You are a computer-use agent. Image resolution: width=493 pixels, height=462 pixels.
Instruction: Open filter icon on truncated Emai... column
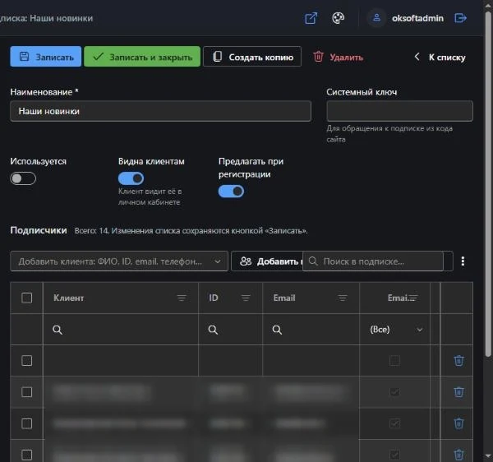tap(413, 298)
